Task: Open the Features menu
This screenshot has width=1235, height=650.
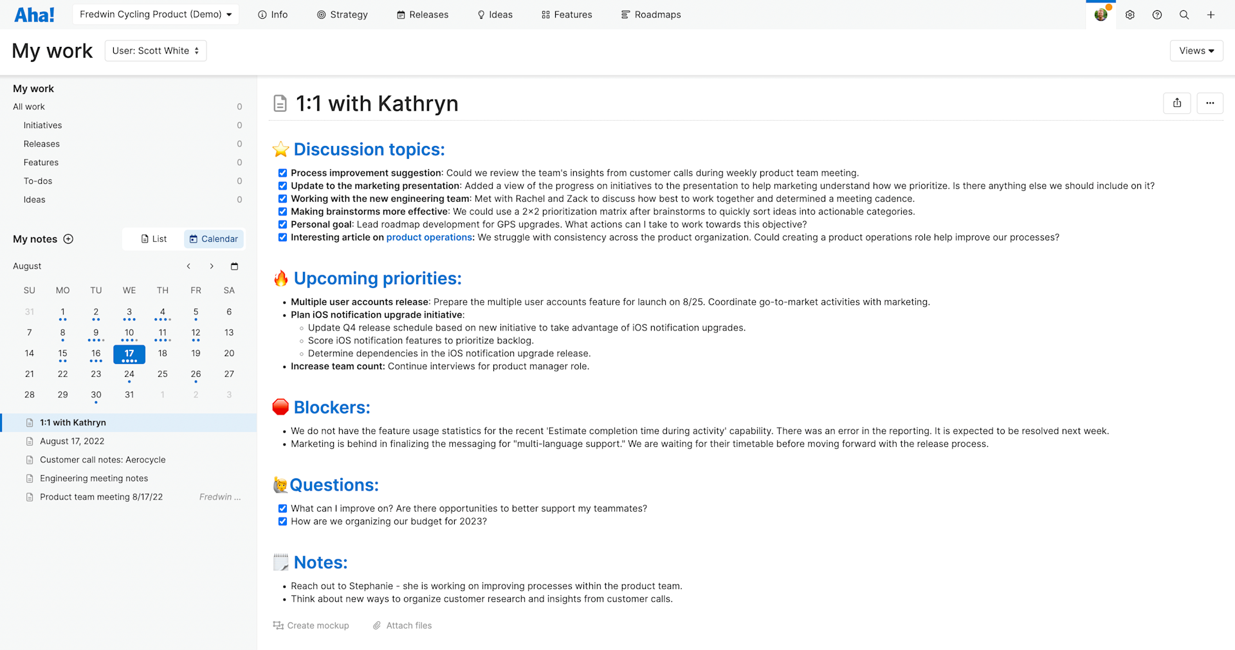Action: [x=567, y=15]
